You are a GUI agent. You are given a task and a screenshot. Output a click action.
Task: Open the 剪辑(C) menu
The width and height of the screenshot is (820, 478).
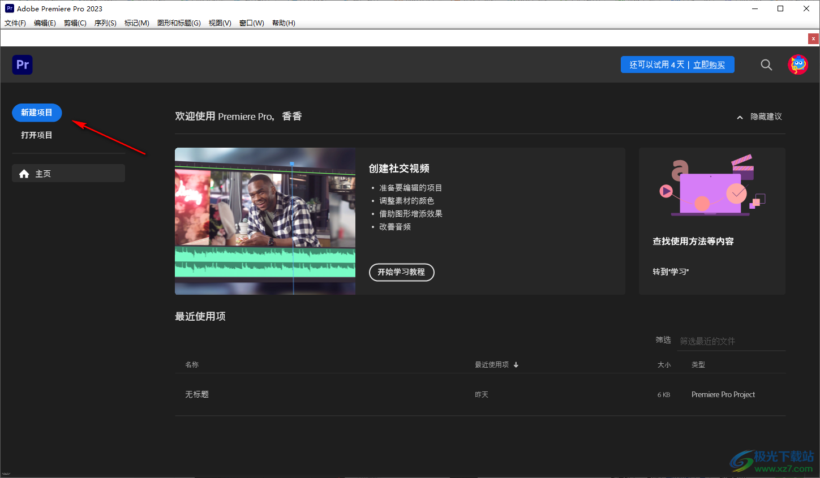pos(75,23)
